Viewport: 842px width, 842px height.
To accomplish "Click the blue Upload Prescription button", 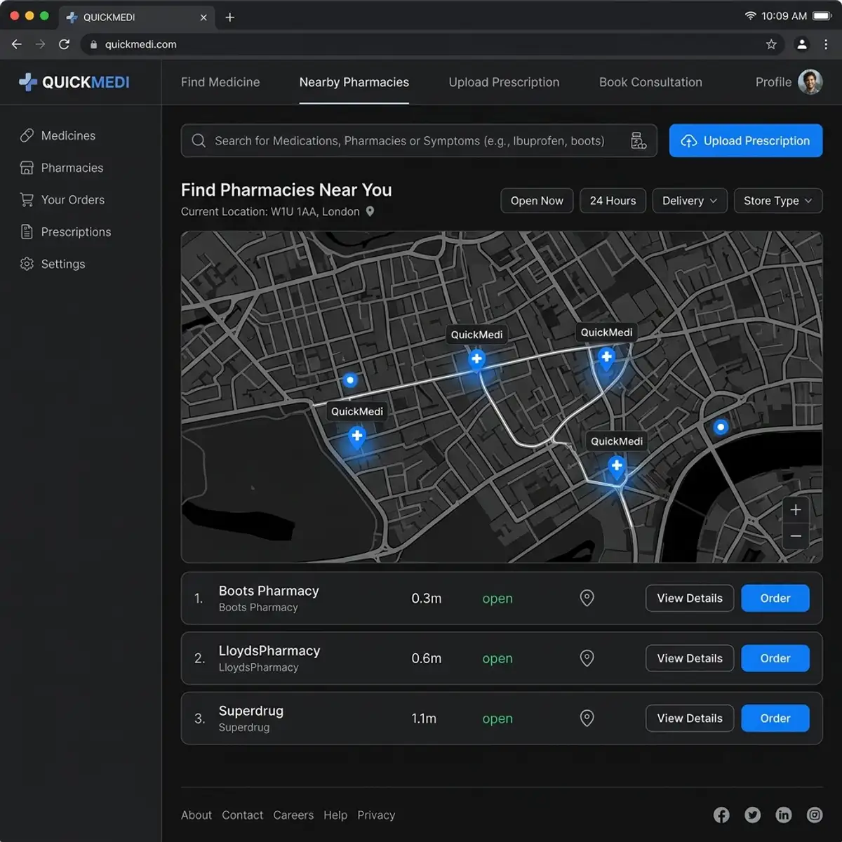I will (746, 141).
